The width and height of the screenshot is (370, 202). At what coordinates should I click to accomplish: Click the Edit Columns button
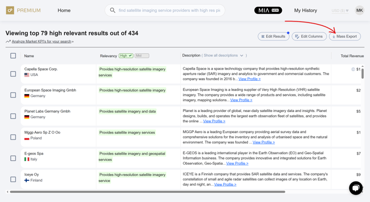point(309,37)
